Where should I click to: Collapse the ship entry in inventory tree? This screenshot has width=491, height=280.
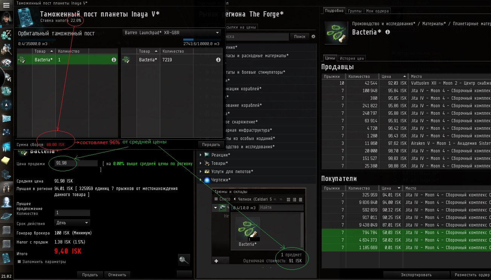216,207
